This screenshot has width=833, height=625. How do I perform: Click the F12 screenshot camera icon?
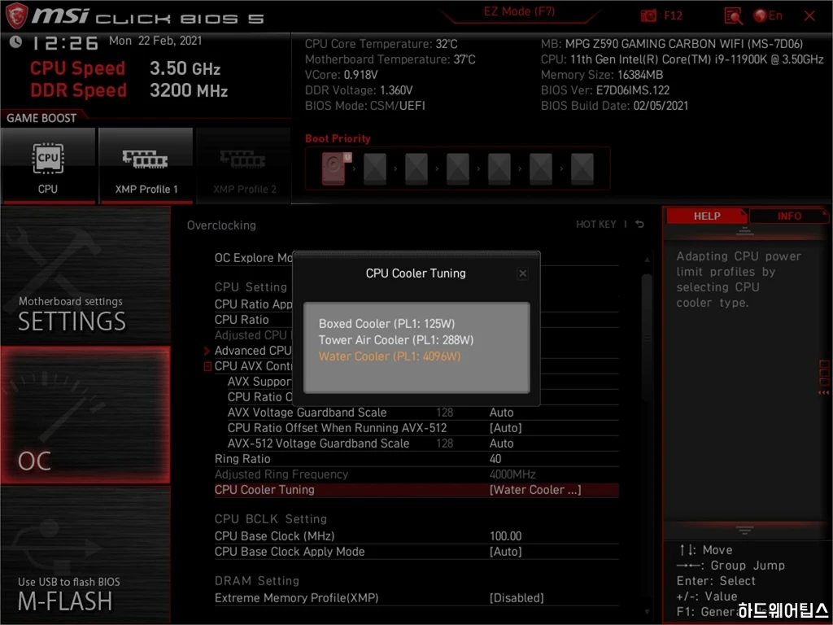click(x=648, y=16)
